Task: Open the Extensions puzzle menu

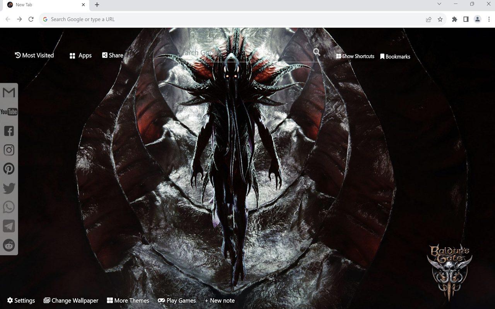Action: click(454, 19)
